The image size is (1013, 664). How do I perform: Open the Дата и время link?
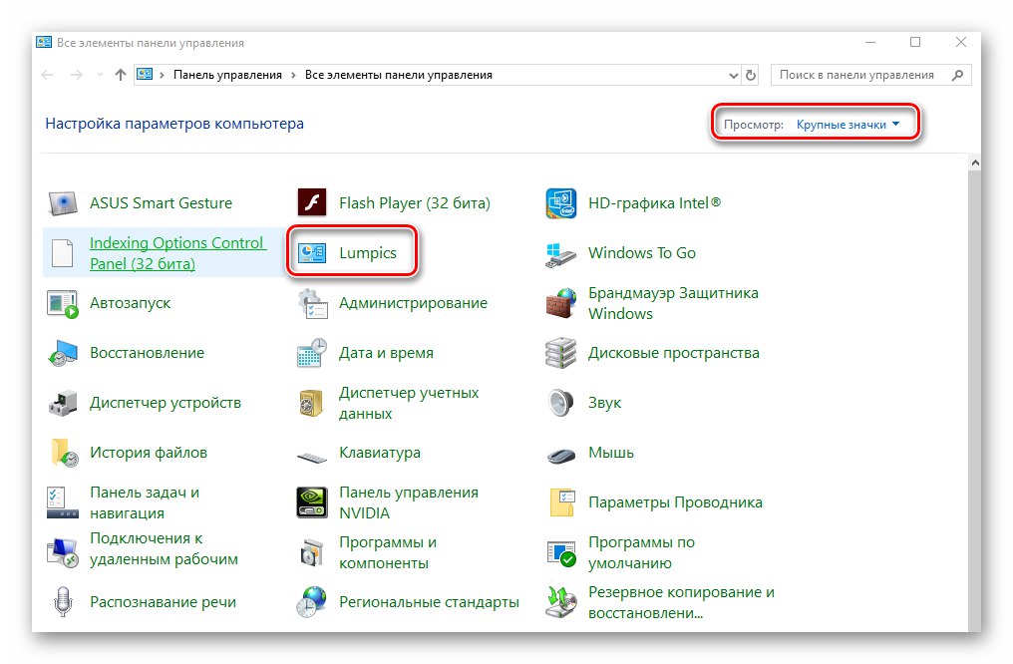(x=386, y=353)
